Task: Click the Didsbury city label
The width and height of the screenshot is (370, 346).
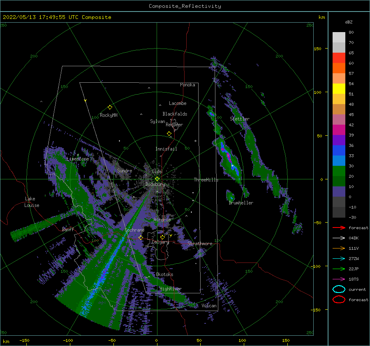Action: point(155,184)
